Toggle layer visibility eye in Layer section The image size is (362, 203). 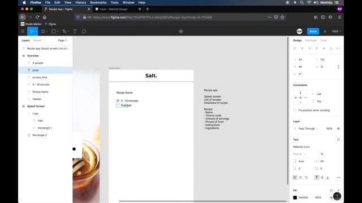[338, 129]
